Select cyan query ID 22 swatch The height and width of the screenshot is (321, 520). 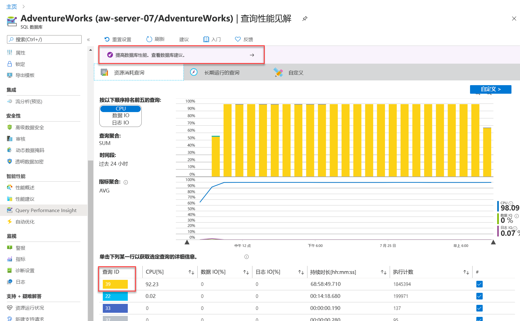(115, 296)
